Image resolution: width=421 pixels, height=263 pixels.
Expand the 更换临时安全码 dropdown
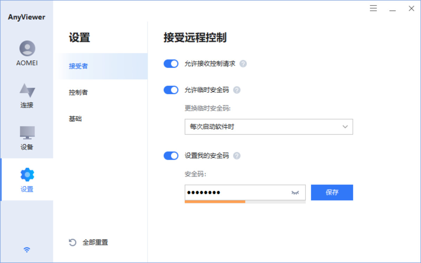pos(268,127)
